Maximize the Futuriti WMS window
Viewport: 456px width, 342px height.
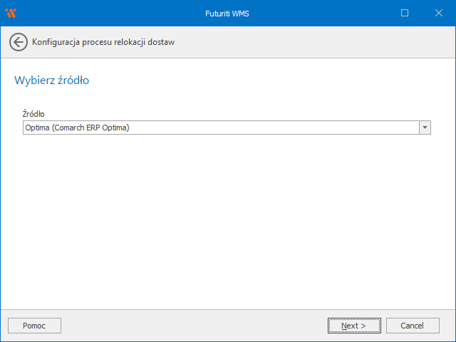click(405, 13)
